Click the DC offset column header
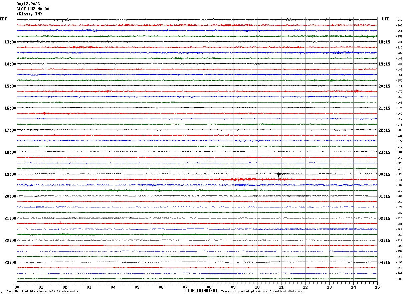 (x=397, y=18)
